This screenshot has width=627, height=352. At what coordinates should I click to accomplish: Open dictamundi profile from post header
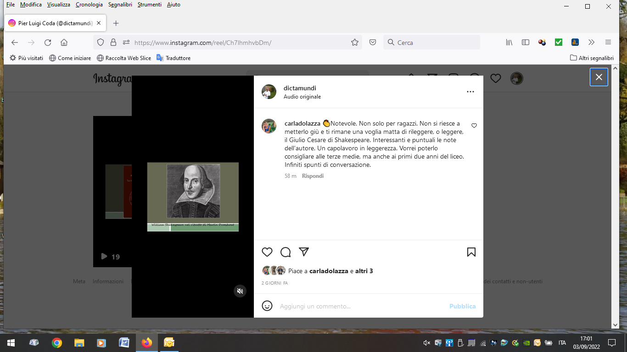300,88
